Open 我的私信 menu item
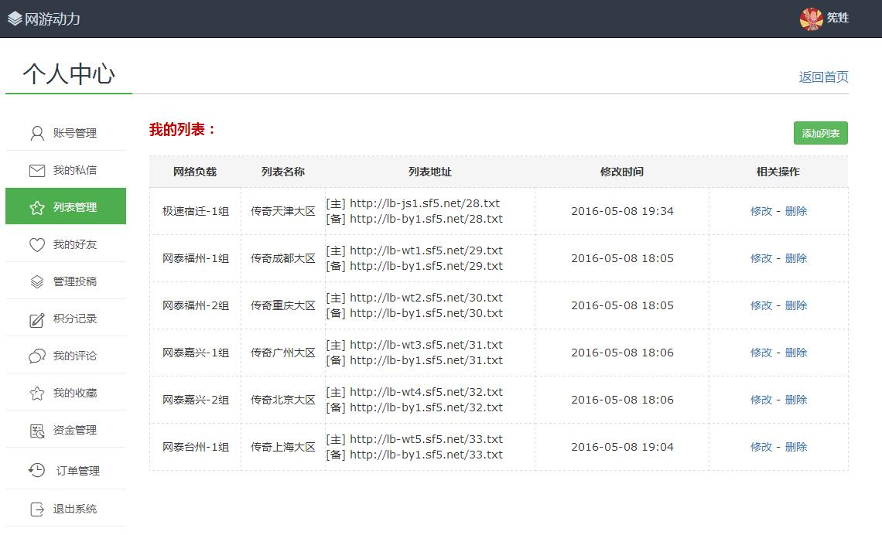Viewport: 882px width, 535px height. click(66, 170)
